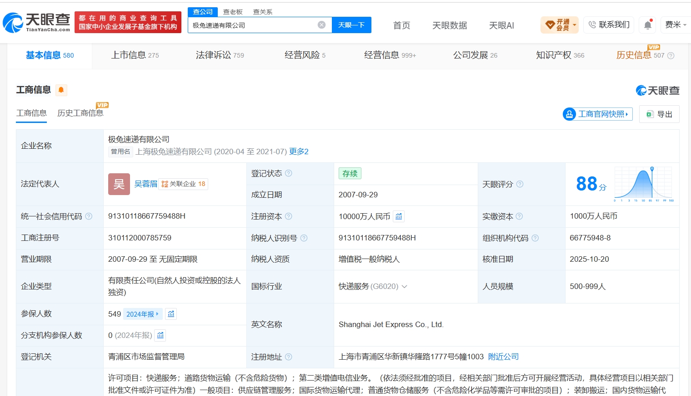The height and width of the screenshot is (396, 691).
Task: Switch to 历史工商信息 sub-tab
Action: (80, 113)
